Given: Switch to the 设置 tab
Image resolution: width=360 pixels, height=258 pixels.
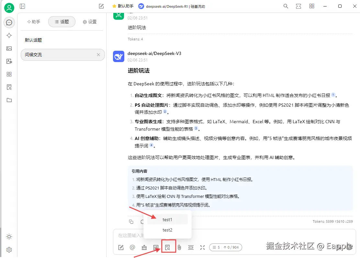Looking at the screenshot, I should (90, 22).
